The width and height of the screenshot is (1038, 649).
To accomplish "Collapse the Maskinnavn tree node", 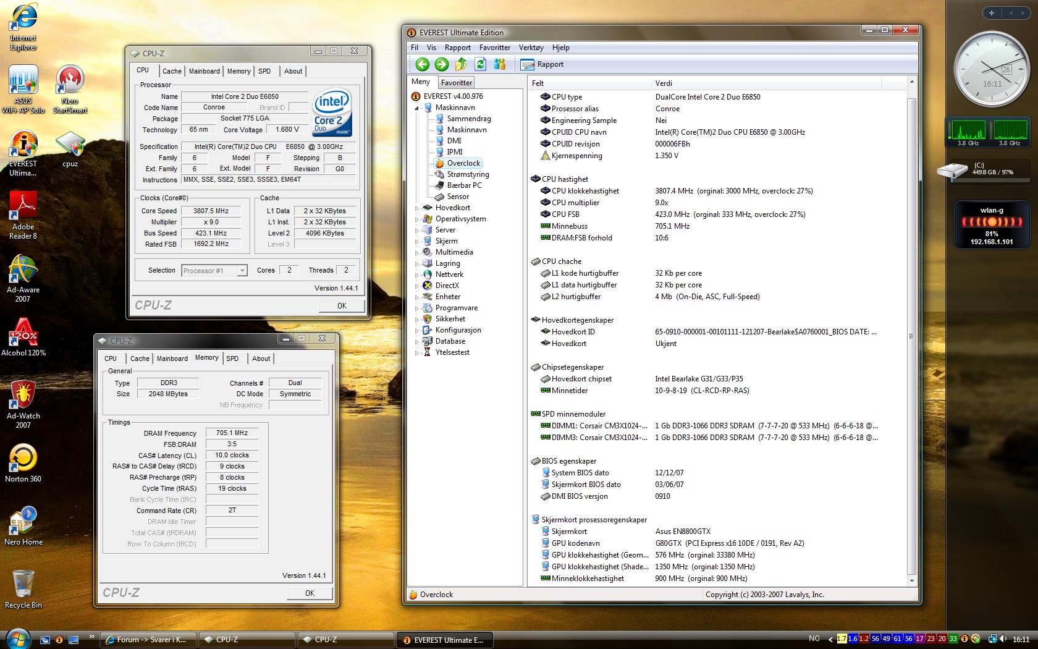I will point(416,108).
